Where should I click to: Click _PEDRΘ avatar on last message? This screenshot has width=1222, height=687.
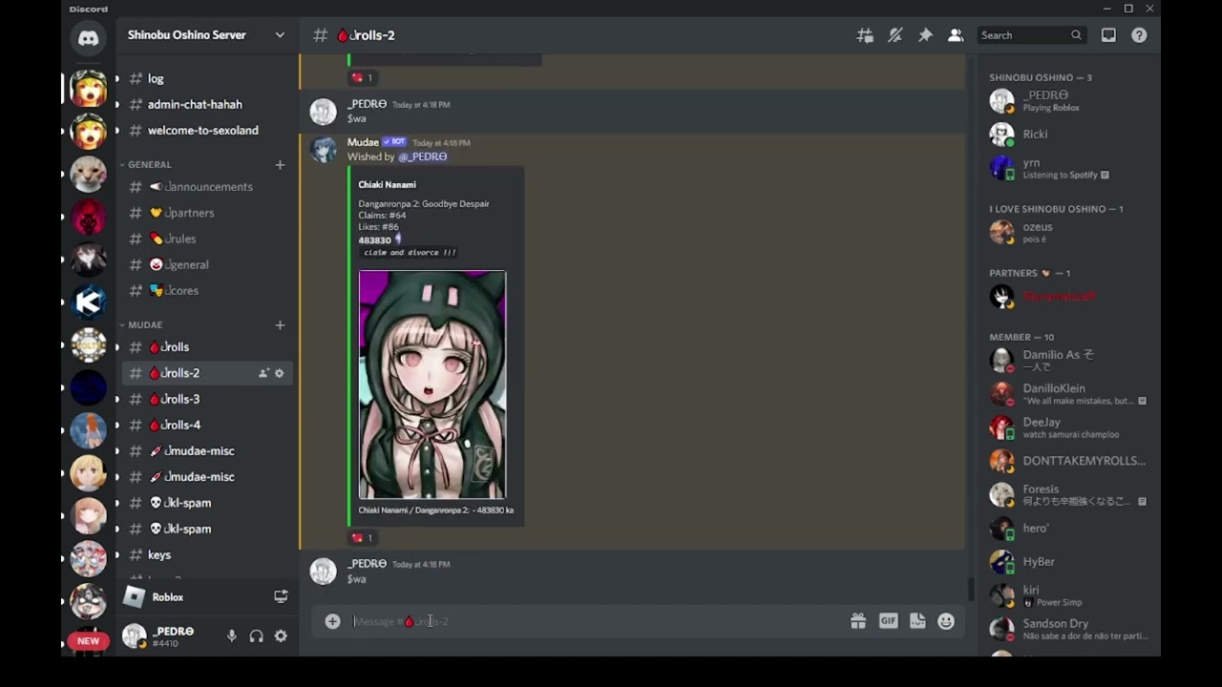(324, 572)
